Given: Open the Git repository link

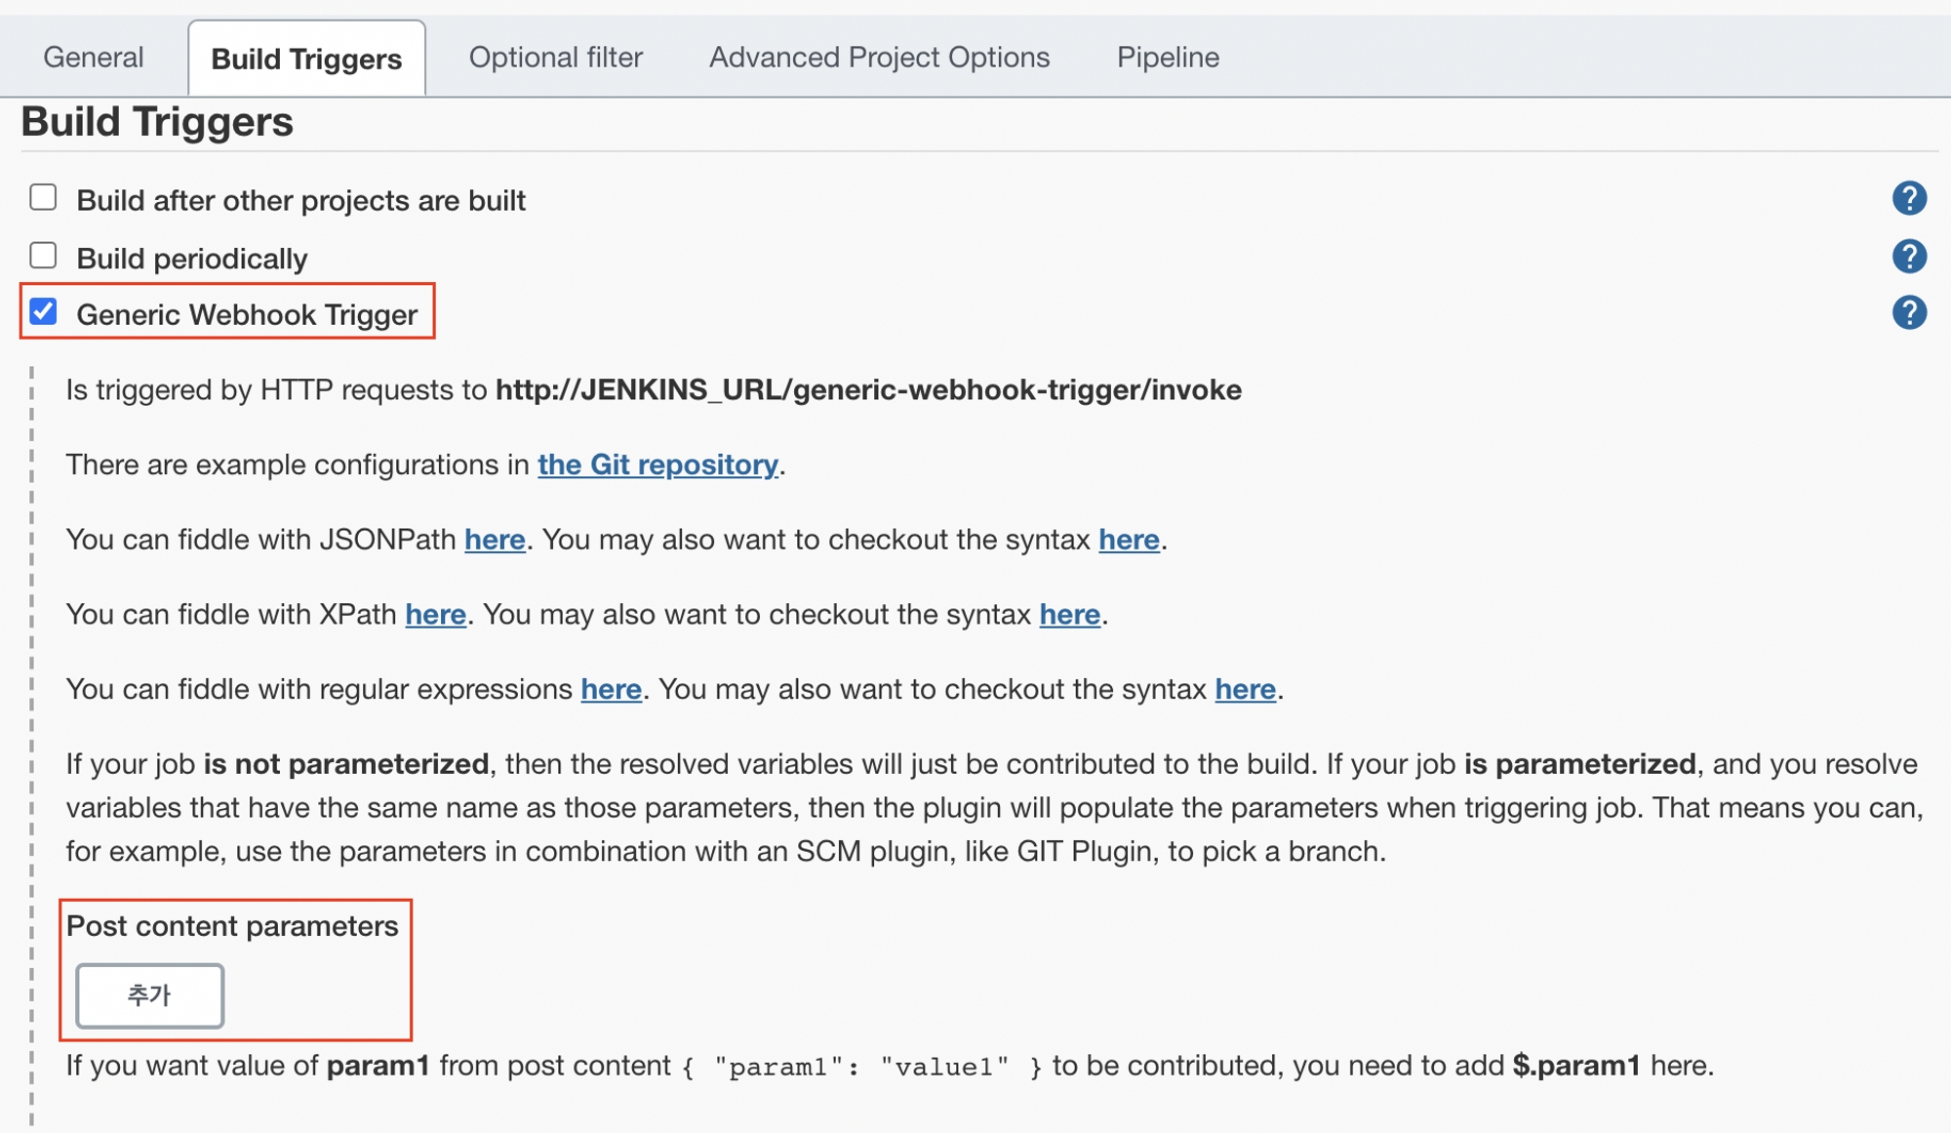Looking at the screenshot, I should [x=657, y=465].
